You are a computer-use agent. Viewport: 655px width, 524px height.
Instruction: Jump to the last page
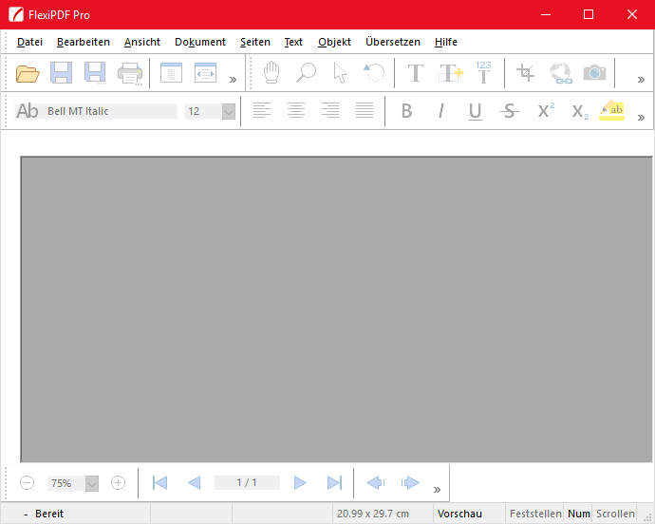point(334,483)
